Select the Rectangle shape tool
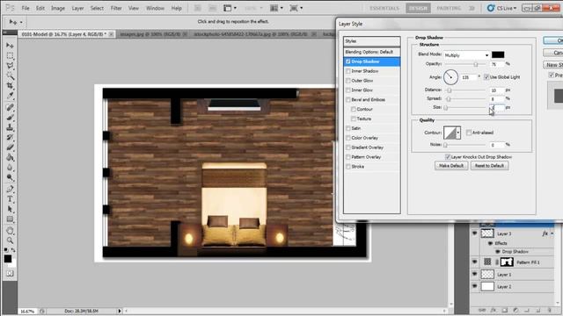The width and height of the screenshot is (563, 316). click(x=10, y=219)
